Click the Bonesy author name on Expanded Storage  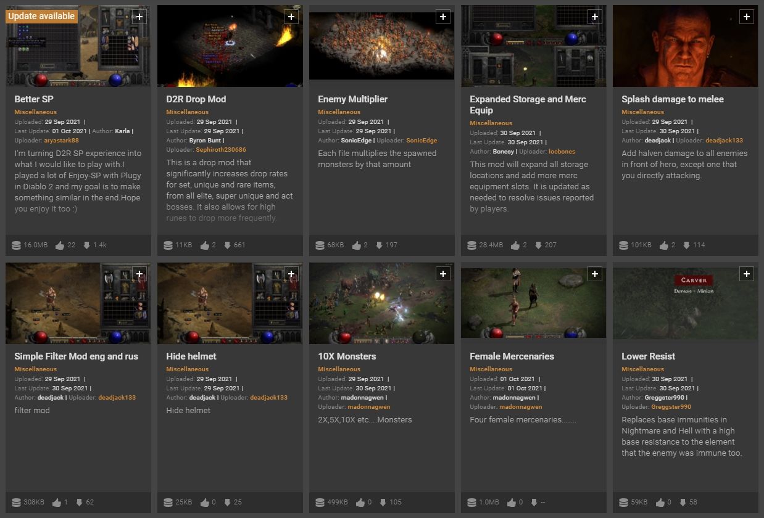pos(504,152)
